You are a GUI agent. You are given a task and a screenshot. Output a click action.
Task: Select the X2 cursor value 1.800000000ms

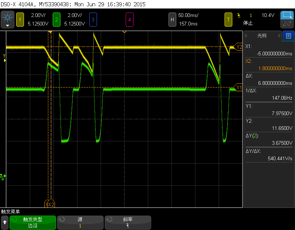[275, 68]
